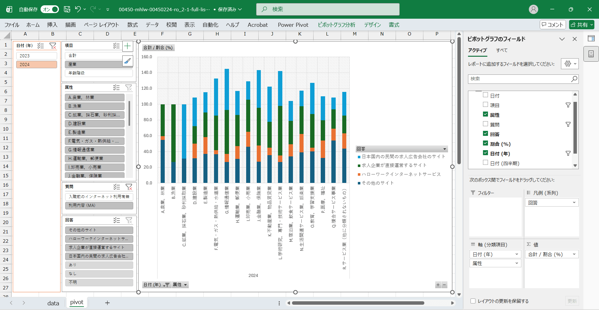Toggle multi-select on 属性 slicer
Screen dimensions: 599x310
tap(116, 88)
